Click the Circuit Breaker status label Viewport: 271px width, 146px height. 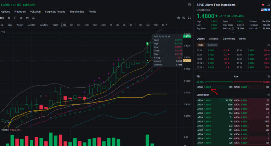point(203,10)
